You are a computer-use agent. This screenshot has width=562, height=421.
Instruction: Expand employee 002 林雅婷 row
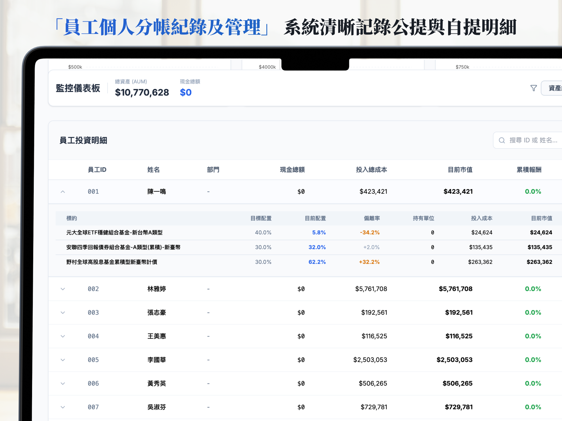pyautogui.click(x=63, y=289)
